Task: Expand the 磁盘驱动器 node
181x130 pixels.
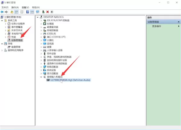Action: pos(41,27)
